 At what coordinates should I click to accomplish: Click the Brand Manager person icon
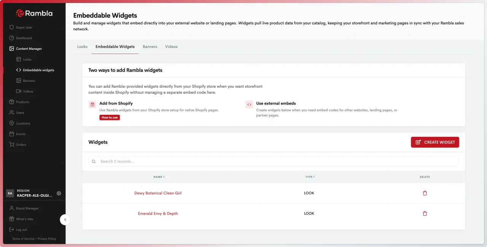point(12,208)
